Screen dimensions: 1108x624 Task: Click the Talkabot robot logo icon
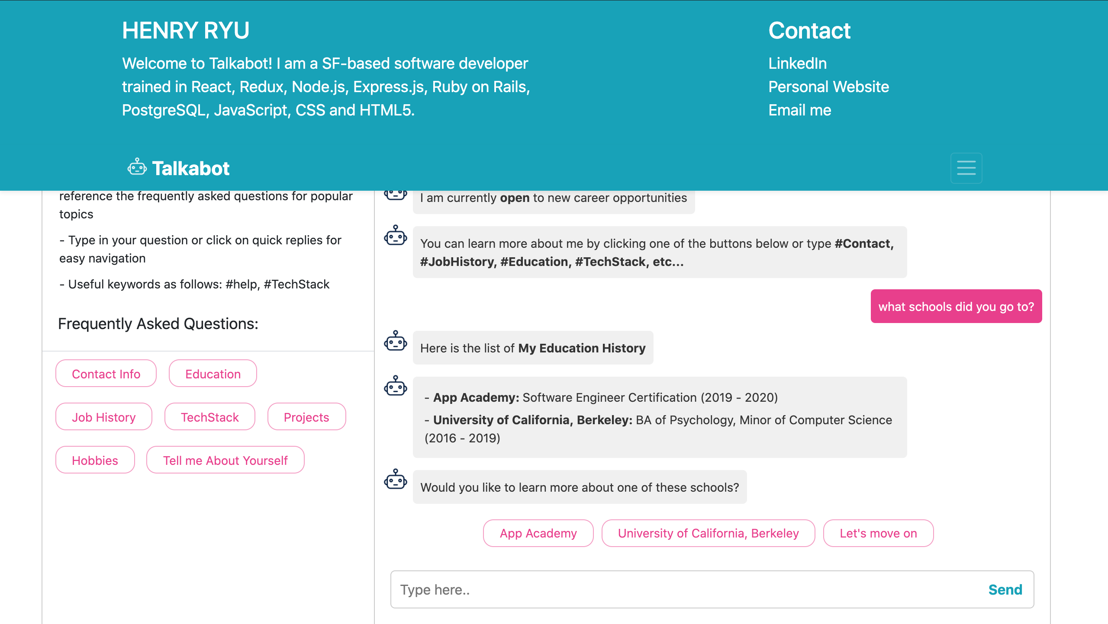click(137, 167)
